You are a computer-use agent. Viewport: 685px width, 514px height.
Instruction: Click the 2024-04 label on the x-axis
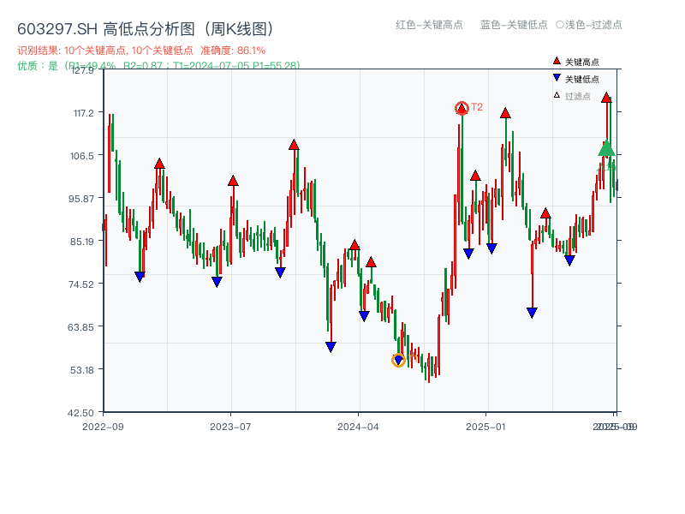coord(359,424)
